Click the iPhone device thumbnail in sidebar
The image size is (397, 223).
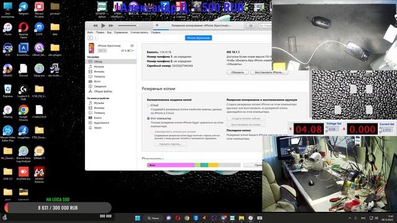click(91, 48)
